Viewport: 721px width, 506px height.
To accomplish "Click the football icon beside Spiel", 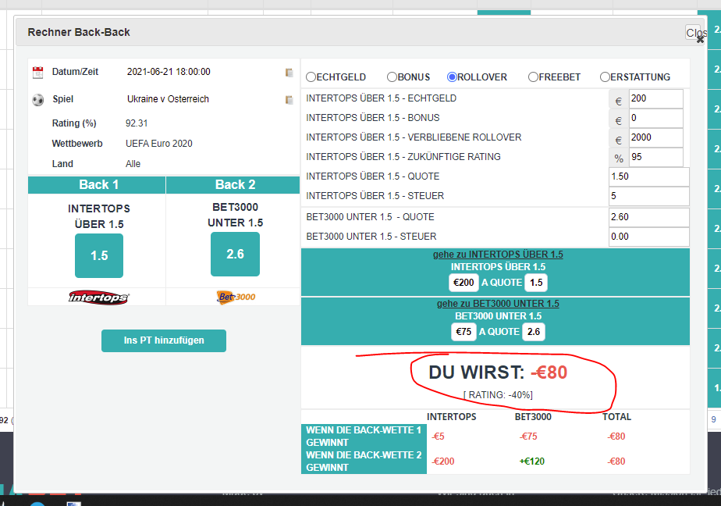I will coord(38,100).
